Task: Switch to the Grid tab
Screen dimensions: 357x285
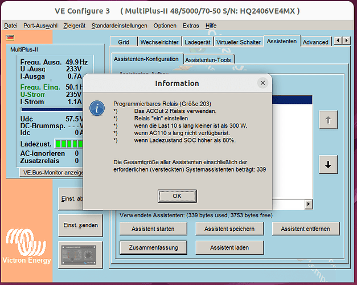Action: click(124, 42)
